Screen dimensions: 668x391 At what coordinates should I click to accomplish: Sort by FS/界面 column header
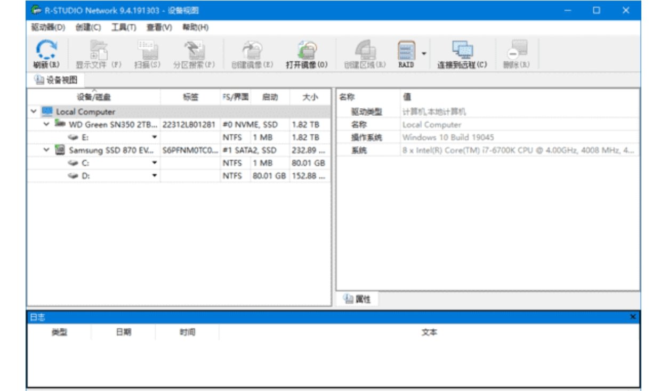[x=235, y=97]
